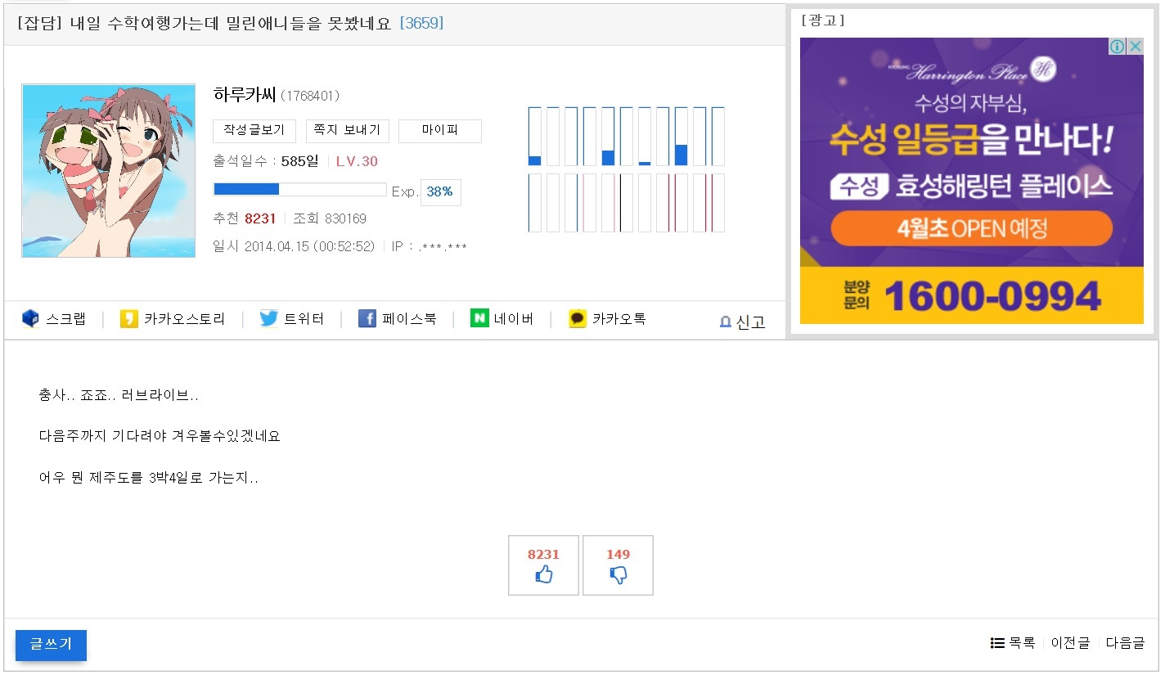Open the ad info icon
Viewport: 1165px width, 675px height.
(1118, 47)
